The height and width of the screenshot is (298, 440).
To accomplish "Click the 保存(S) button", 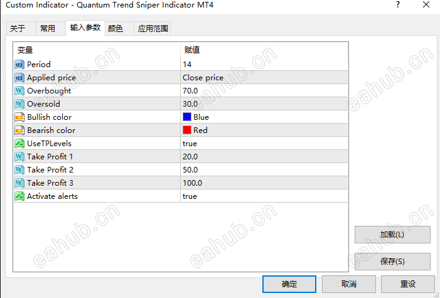I will tap(392, 262).
